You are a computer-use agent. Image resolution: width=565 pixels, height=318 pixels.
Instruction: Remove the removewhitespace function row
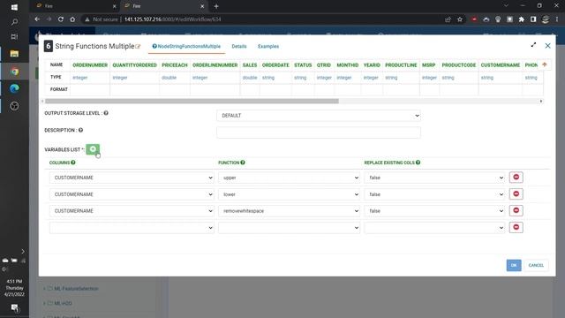[516, 210]
